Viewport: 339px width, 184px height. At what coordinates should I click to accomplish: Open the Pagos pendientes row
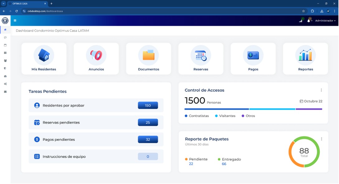(x=96, y=139)
